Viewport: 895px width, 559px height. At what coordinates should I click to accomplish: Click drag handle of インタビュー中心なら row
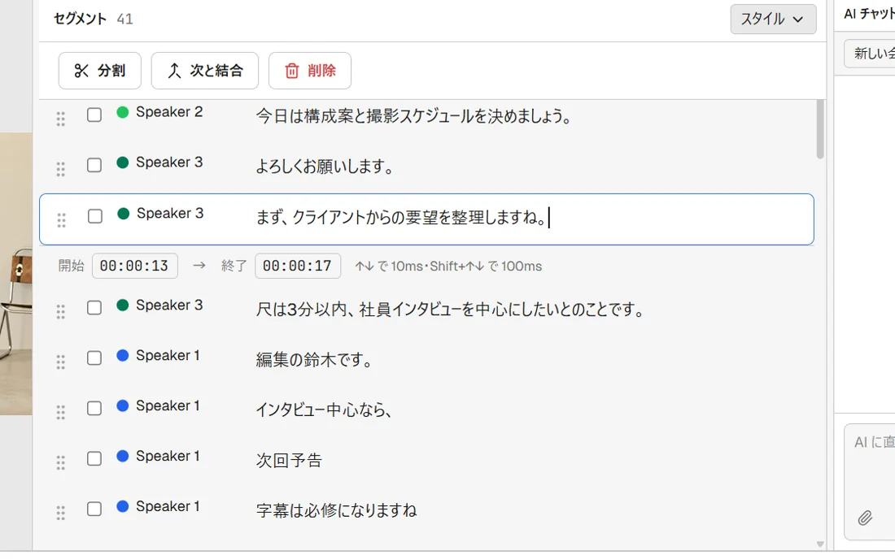(x=60, y=412)
